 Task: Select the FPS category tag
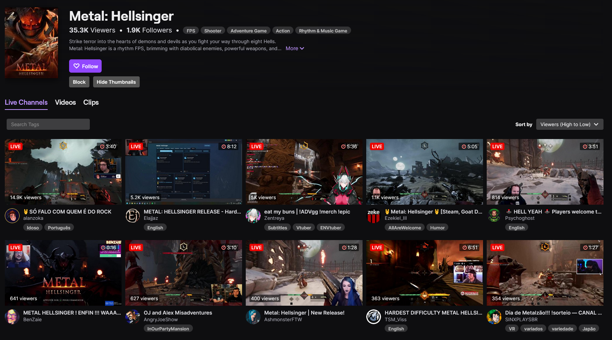click(x=191, y=31)
